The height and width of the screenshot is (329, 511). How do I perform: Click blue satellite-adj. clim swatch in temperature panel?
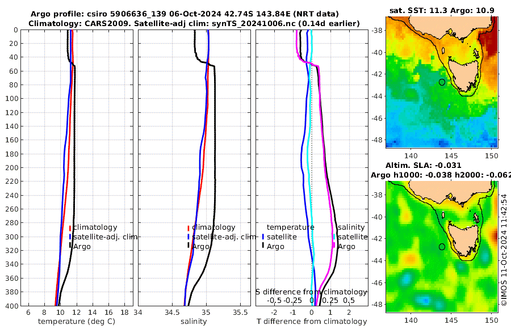tap(70, 237)
